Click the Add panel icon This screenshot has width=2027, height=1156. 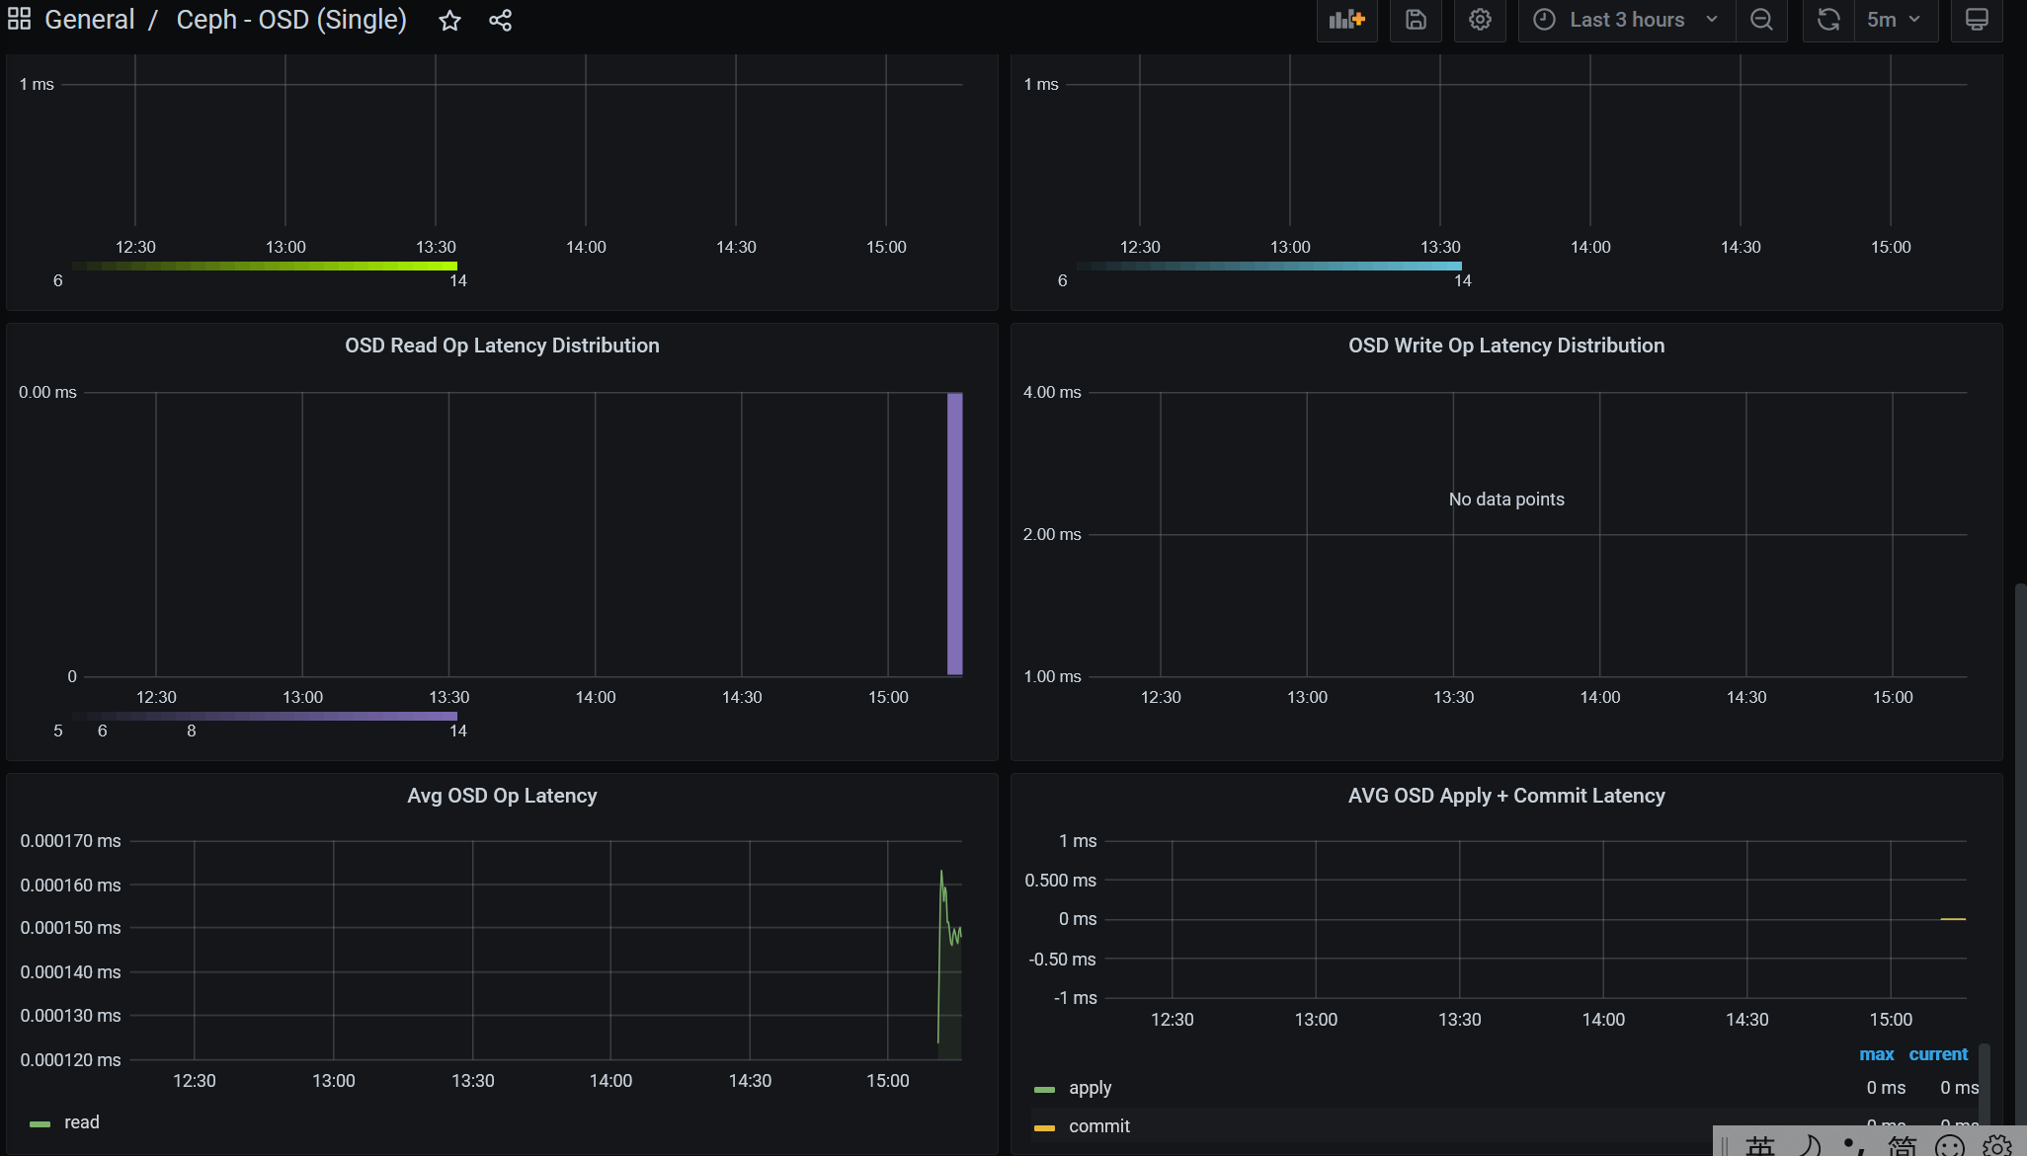tap(1346, 20)
